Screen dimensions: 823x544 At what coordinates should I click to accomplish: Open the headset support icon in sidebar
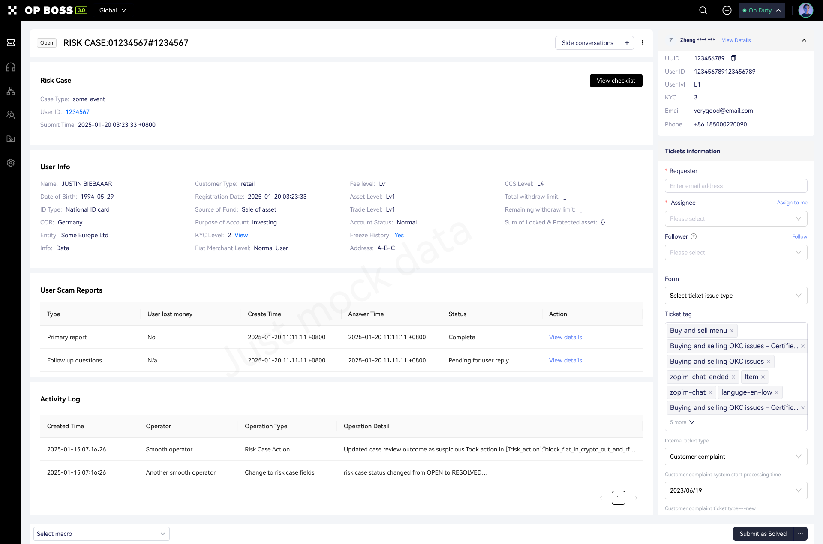click(x=11, y=67)
